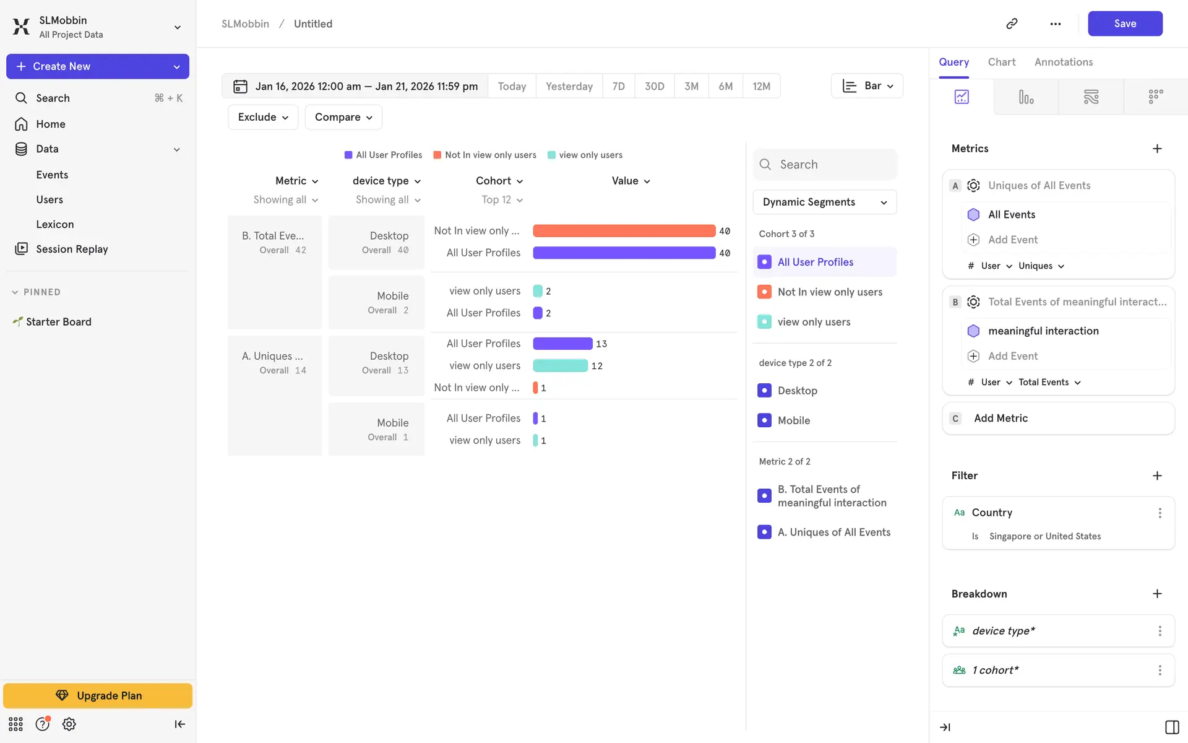Uncheck A. Uniques of All Events metric

(x=764, y=532)
